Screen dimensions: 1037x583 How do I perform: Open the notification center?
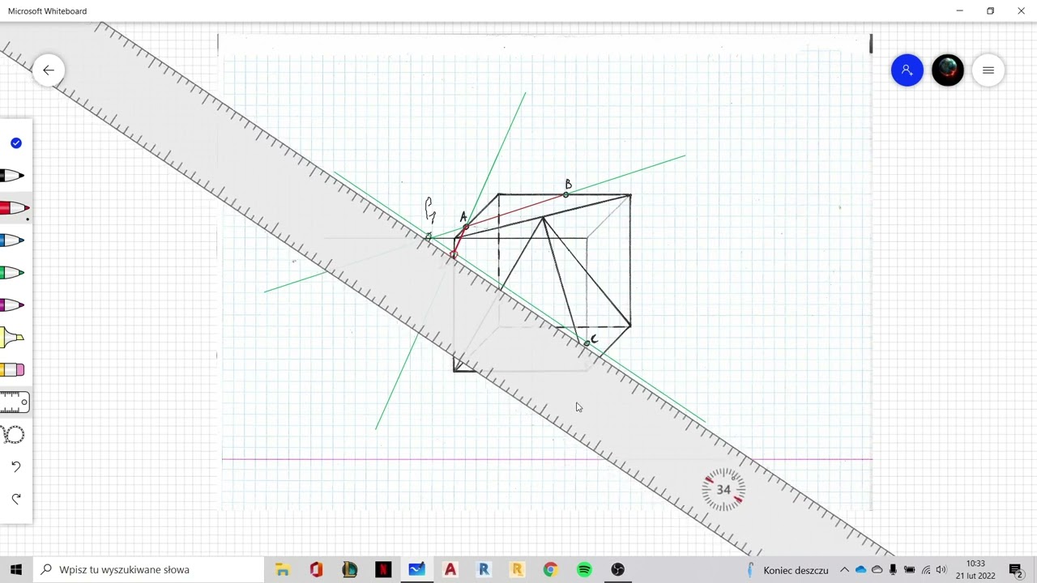pyautogui.click(x=1017, y=570)
